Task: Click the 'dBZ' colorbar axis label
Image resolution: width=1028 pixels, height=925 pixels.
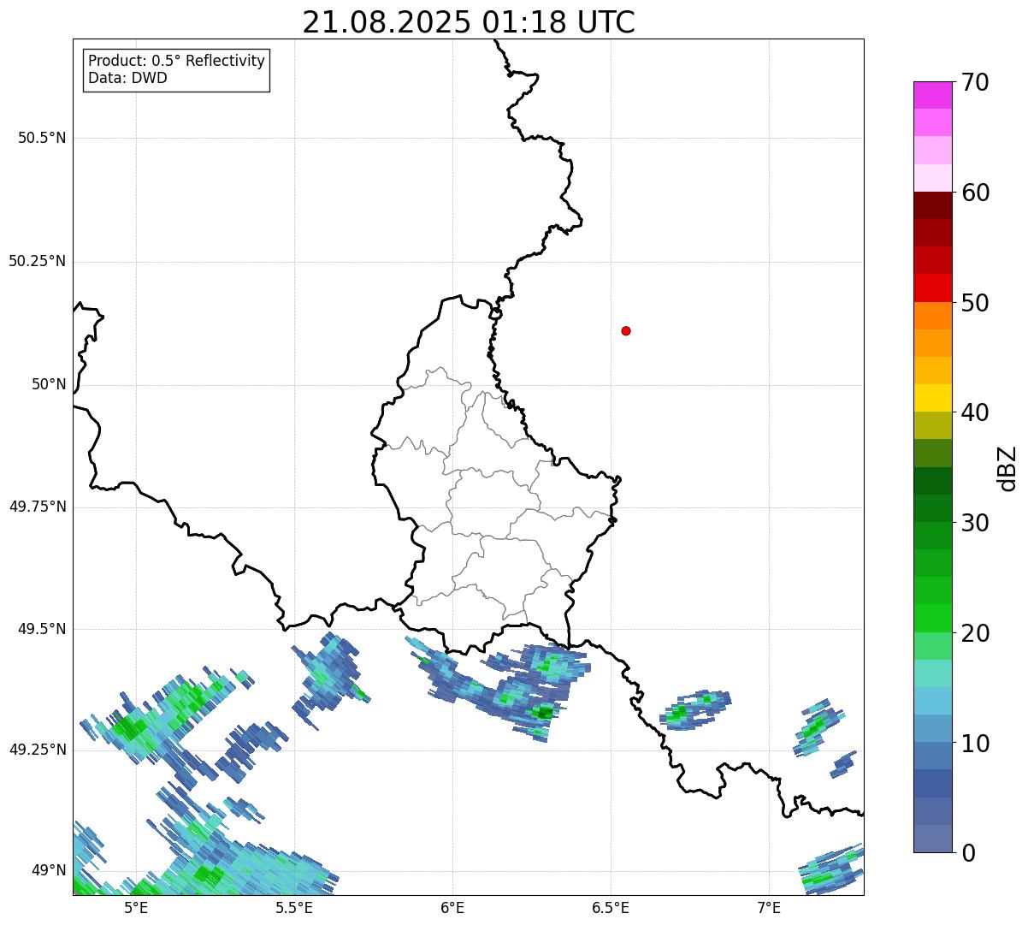Action: pyautogui.click(x=1007, y=468)
